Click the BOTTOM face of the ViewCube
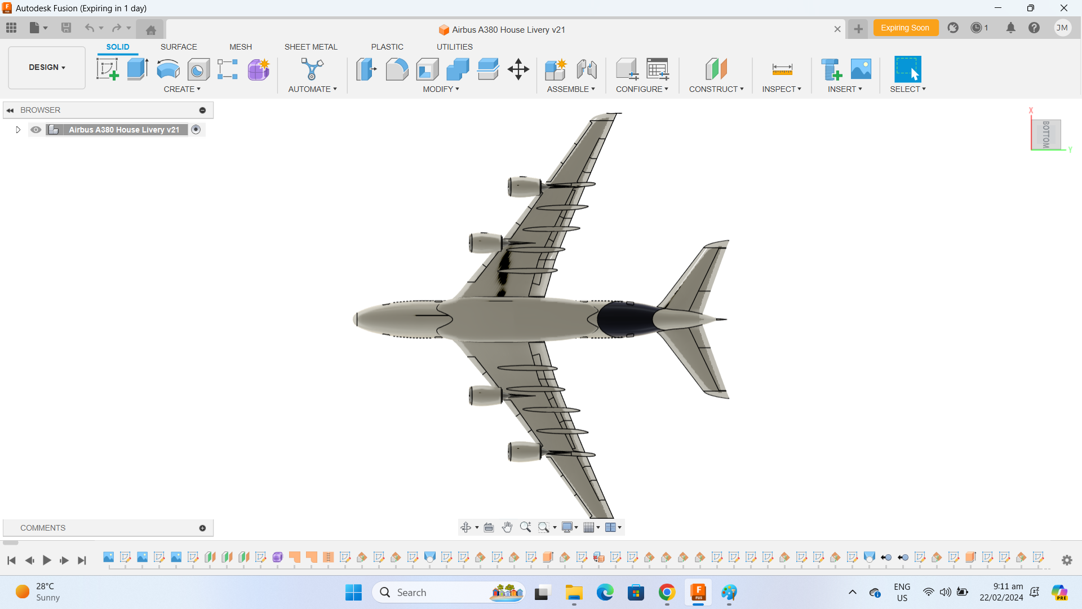1082x609 pixels. tap(1047, 134)
